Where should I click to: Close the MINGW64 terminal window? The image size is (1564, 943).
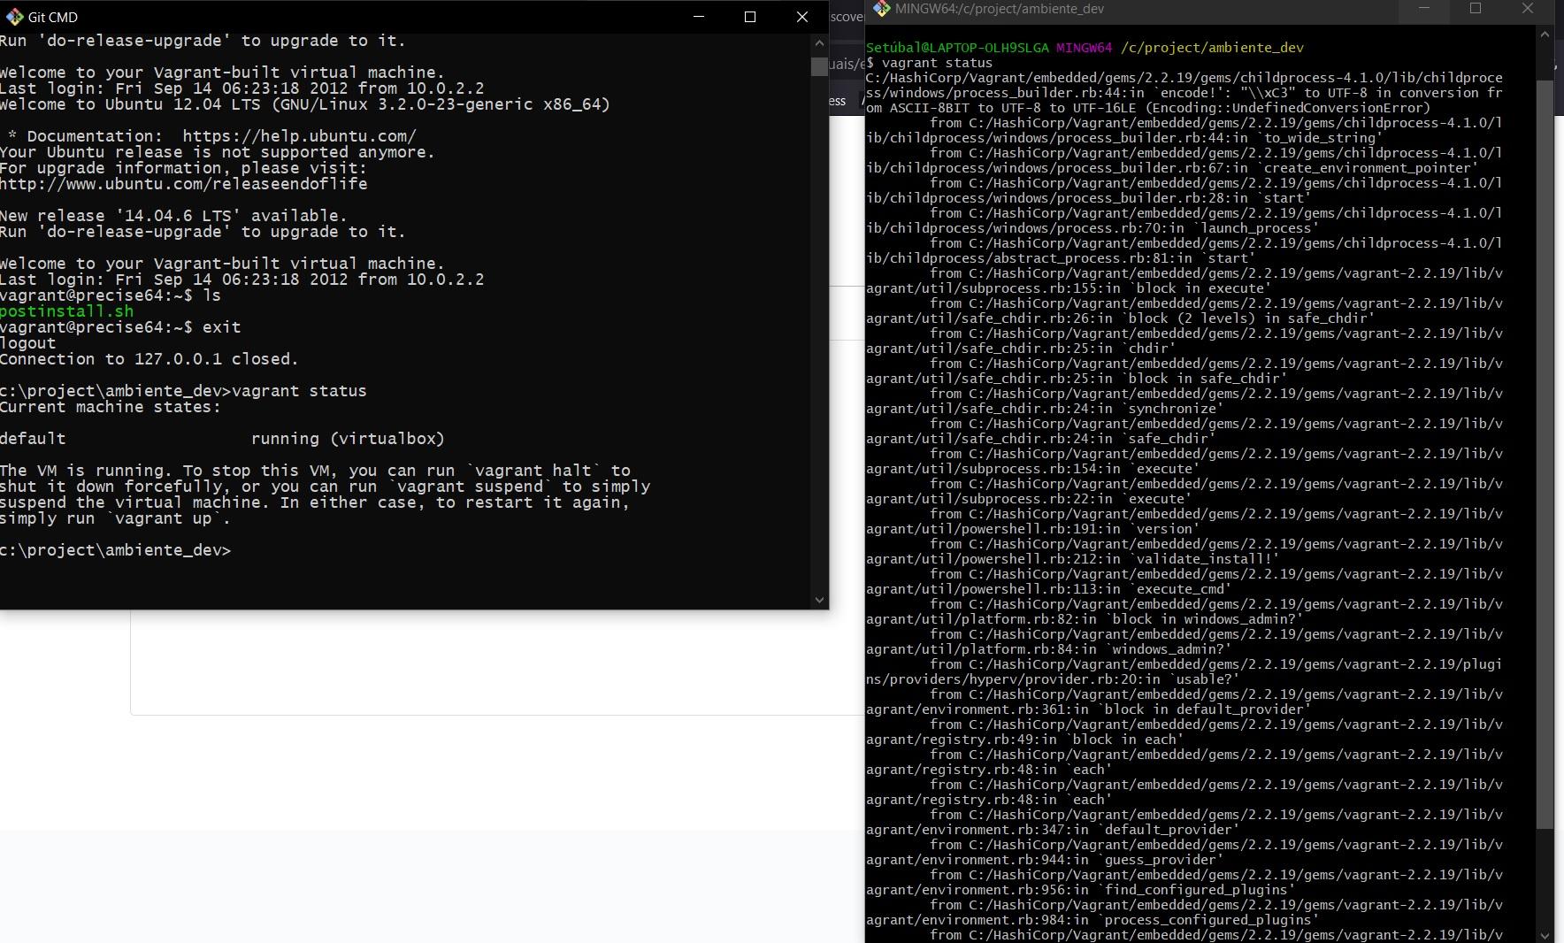click(1527, 9)
